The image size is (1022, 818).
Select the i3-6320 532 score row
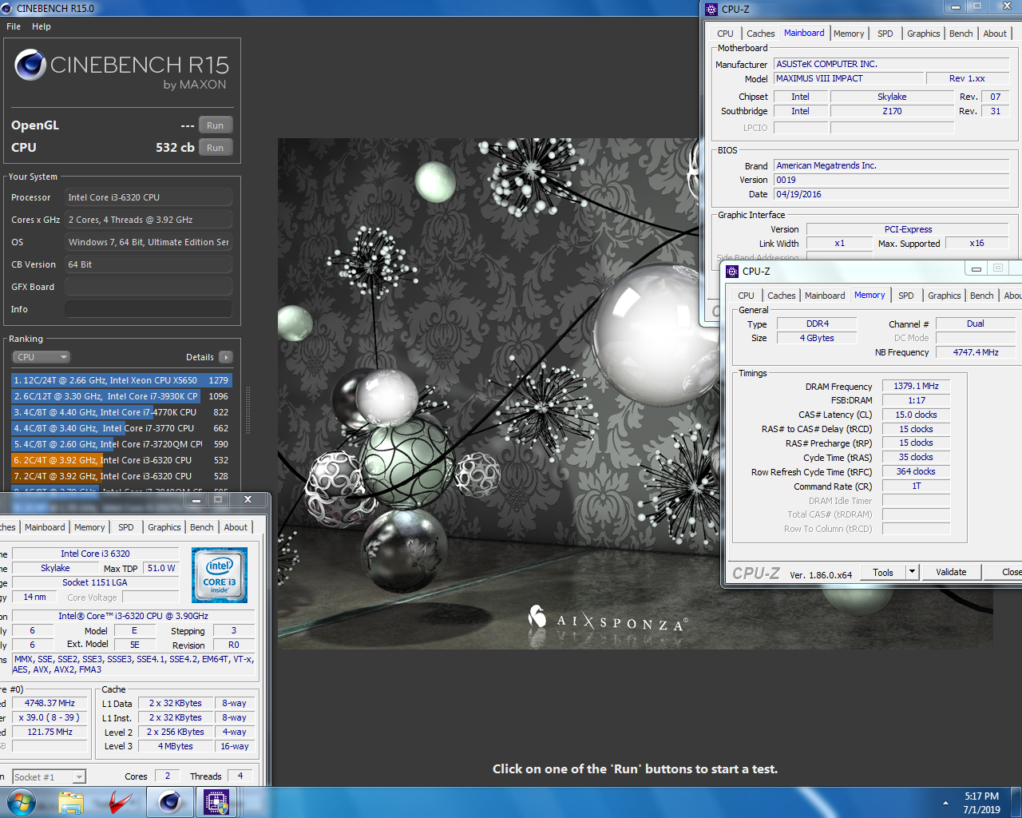point(121,460)
